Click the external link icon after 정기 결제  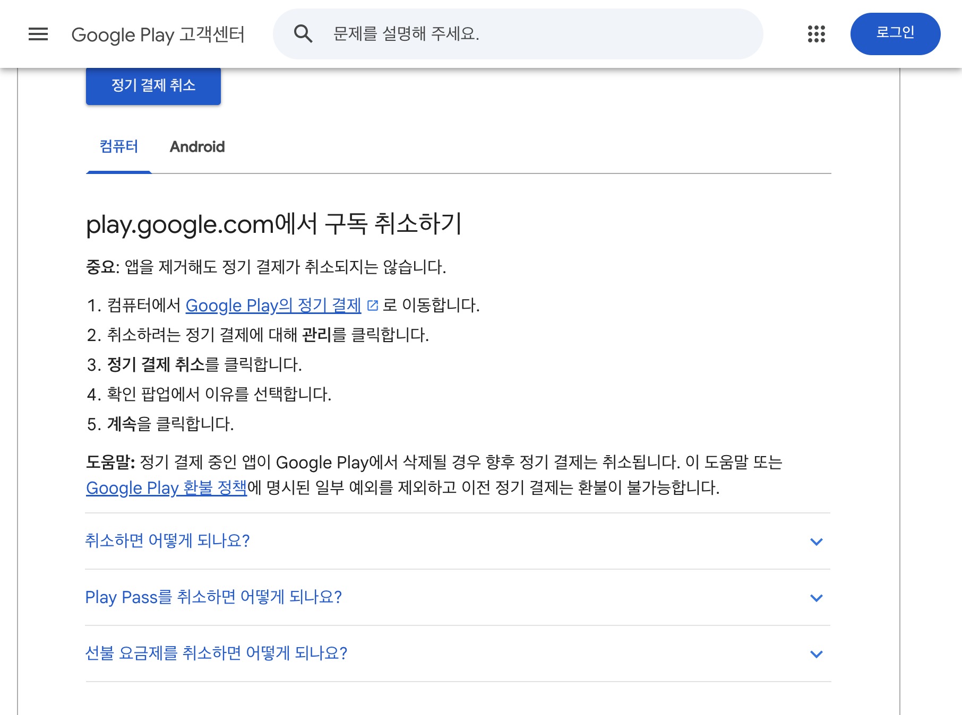tap(373, 306)
